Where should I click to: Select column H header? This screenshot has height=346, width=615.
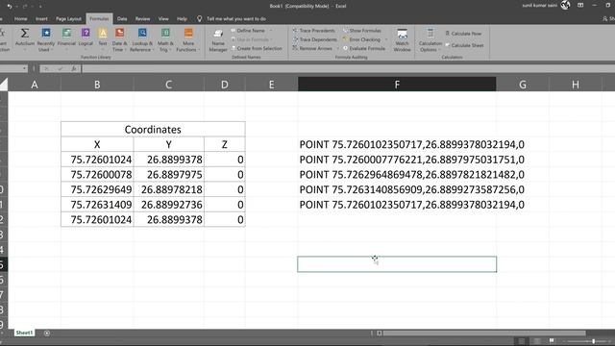point(576,85)
